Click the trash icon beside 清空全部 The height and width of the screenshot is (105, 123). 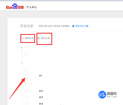39,38
